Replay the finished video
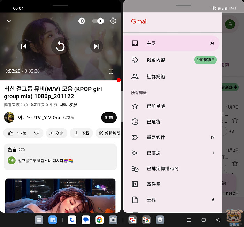Viewport: 244px width, 227px height. tap(60, 46)
